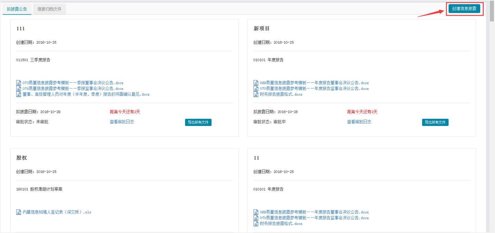
Task: Click 拟披露日期 2016-10-28 in card 111
Action: pyautogui.click(x=38, y=112)
